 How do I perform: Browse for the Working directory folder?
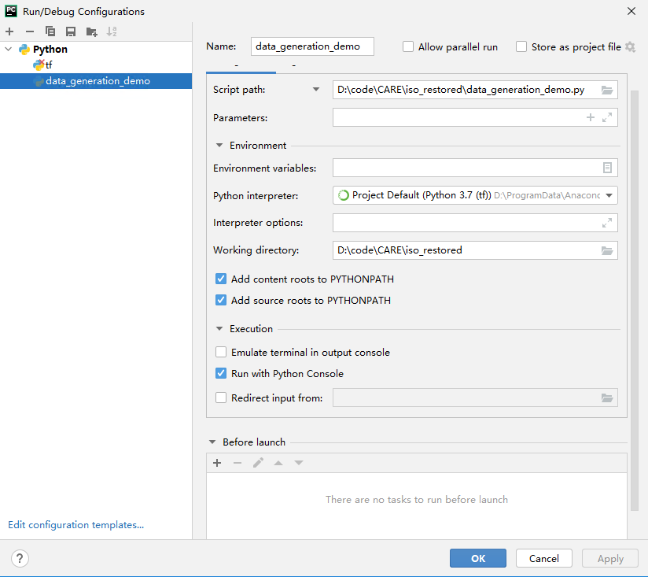tap(606, 250)
